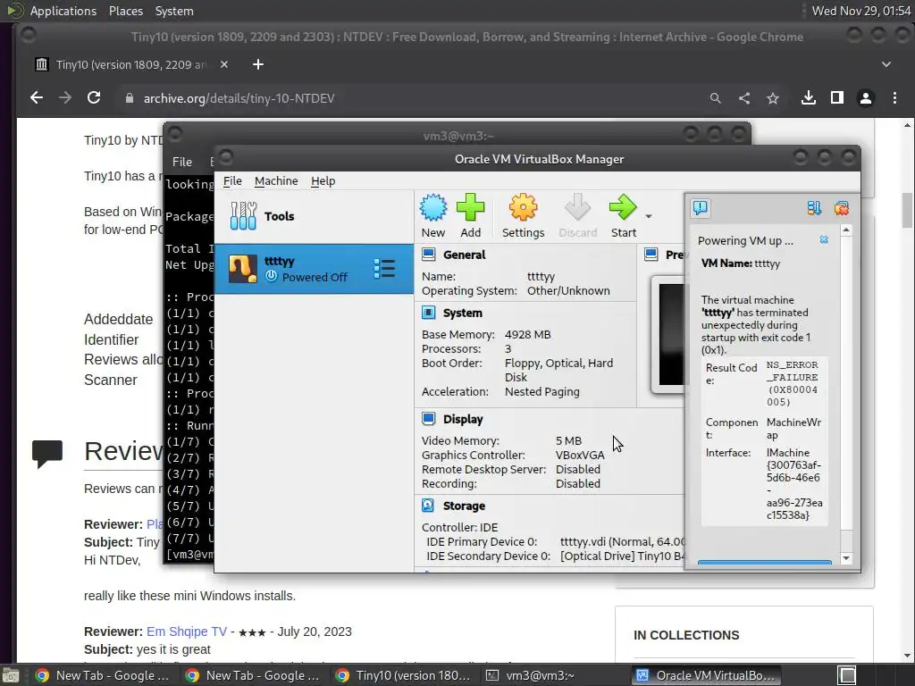Select the ttttyy virtual machine
The width and height of the screenshot is (915, 686).
(314, 269)
